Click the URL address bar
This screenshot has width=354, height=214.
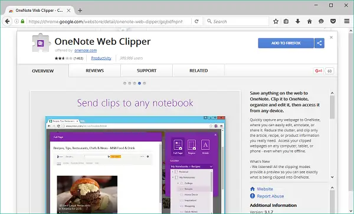(x=106, y=21)
